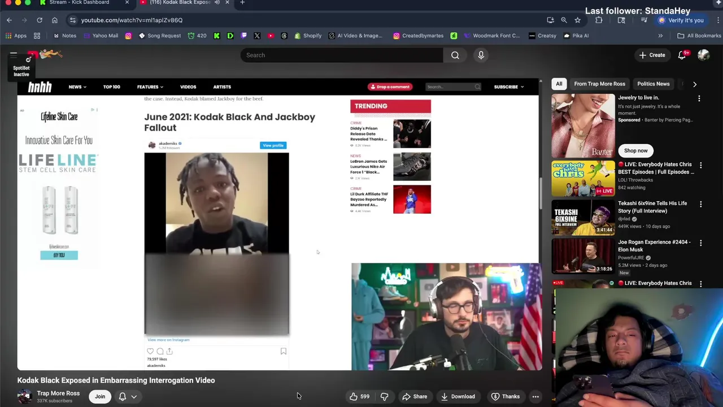Expand the NEWS dropdown on hnhh site
This screenshot has width=723, height=407.
77,87
